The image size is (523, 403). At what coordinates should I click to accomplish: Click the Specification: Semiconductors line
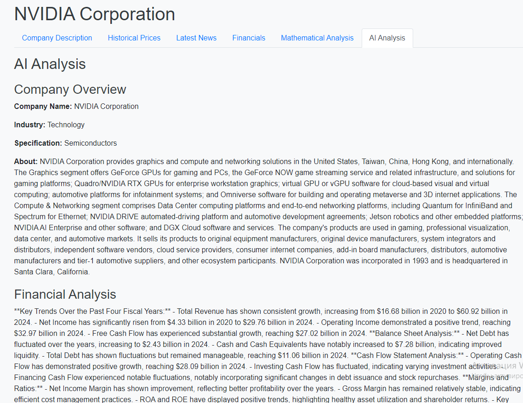[x=65, y=143]
